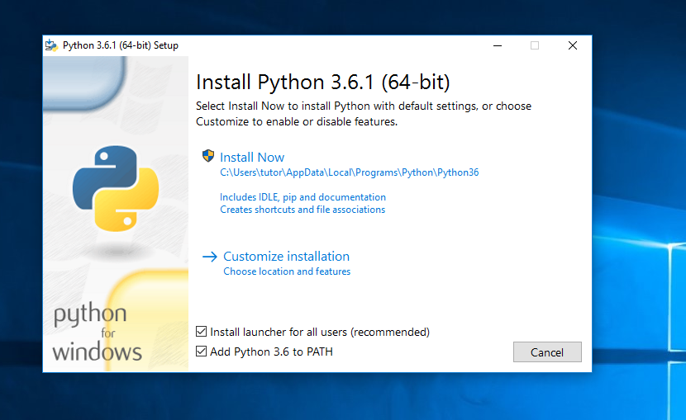Start installation with Install Now
The width and height of the screenshot is (686, 420).
pos(252,157)
